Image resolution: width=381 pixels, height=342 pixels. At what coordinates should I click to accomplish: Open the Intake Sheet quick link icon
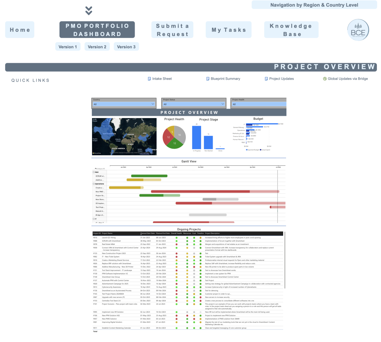[x=149, y=78]
